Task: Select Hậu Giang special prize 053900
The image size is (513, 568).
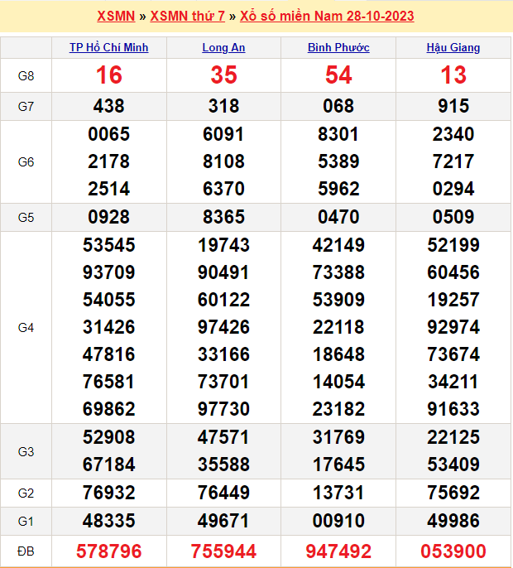Action: [x=453, y=551]
